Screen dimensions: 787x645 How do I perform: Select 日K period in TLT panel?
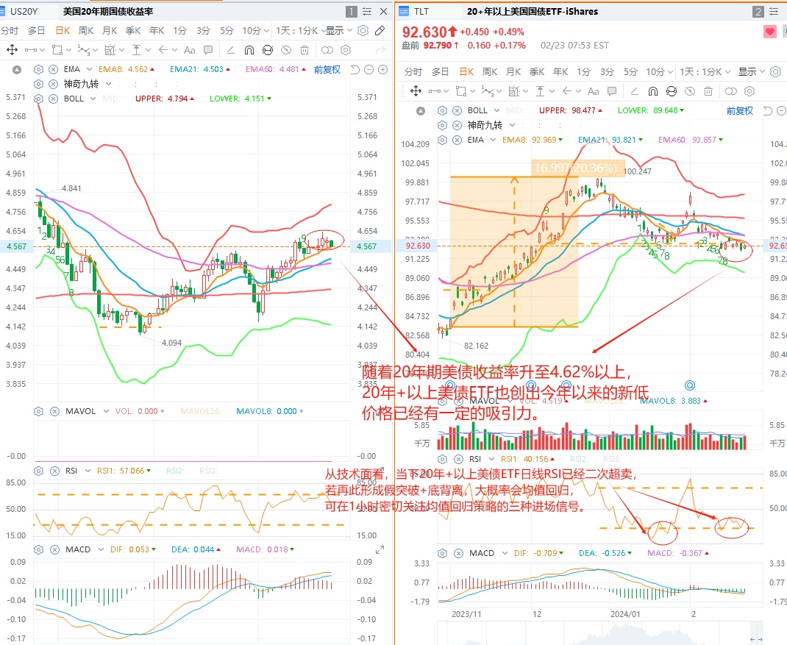tap(466, 72)
